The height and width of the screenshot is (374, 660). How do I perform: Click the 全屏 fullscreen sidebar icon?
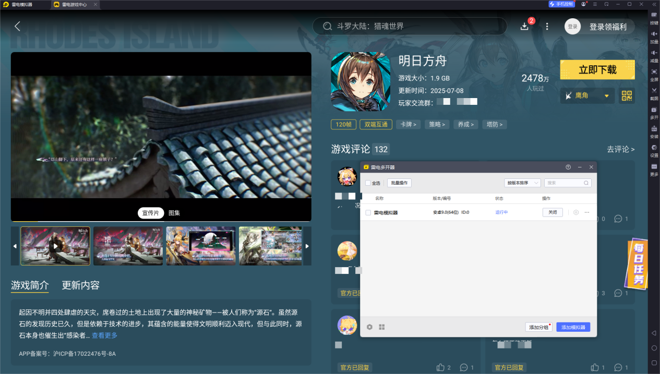[x=654, y=74]
